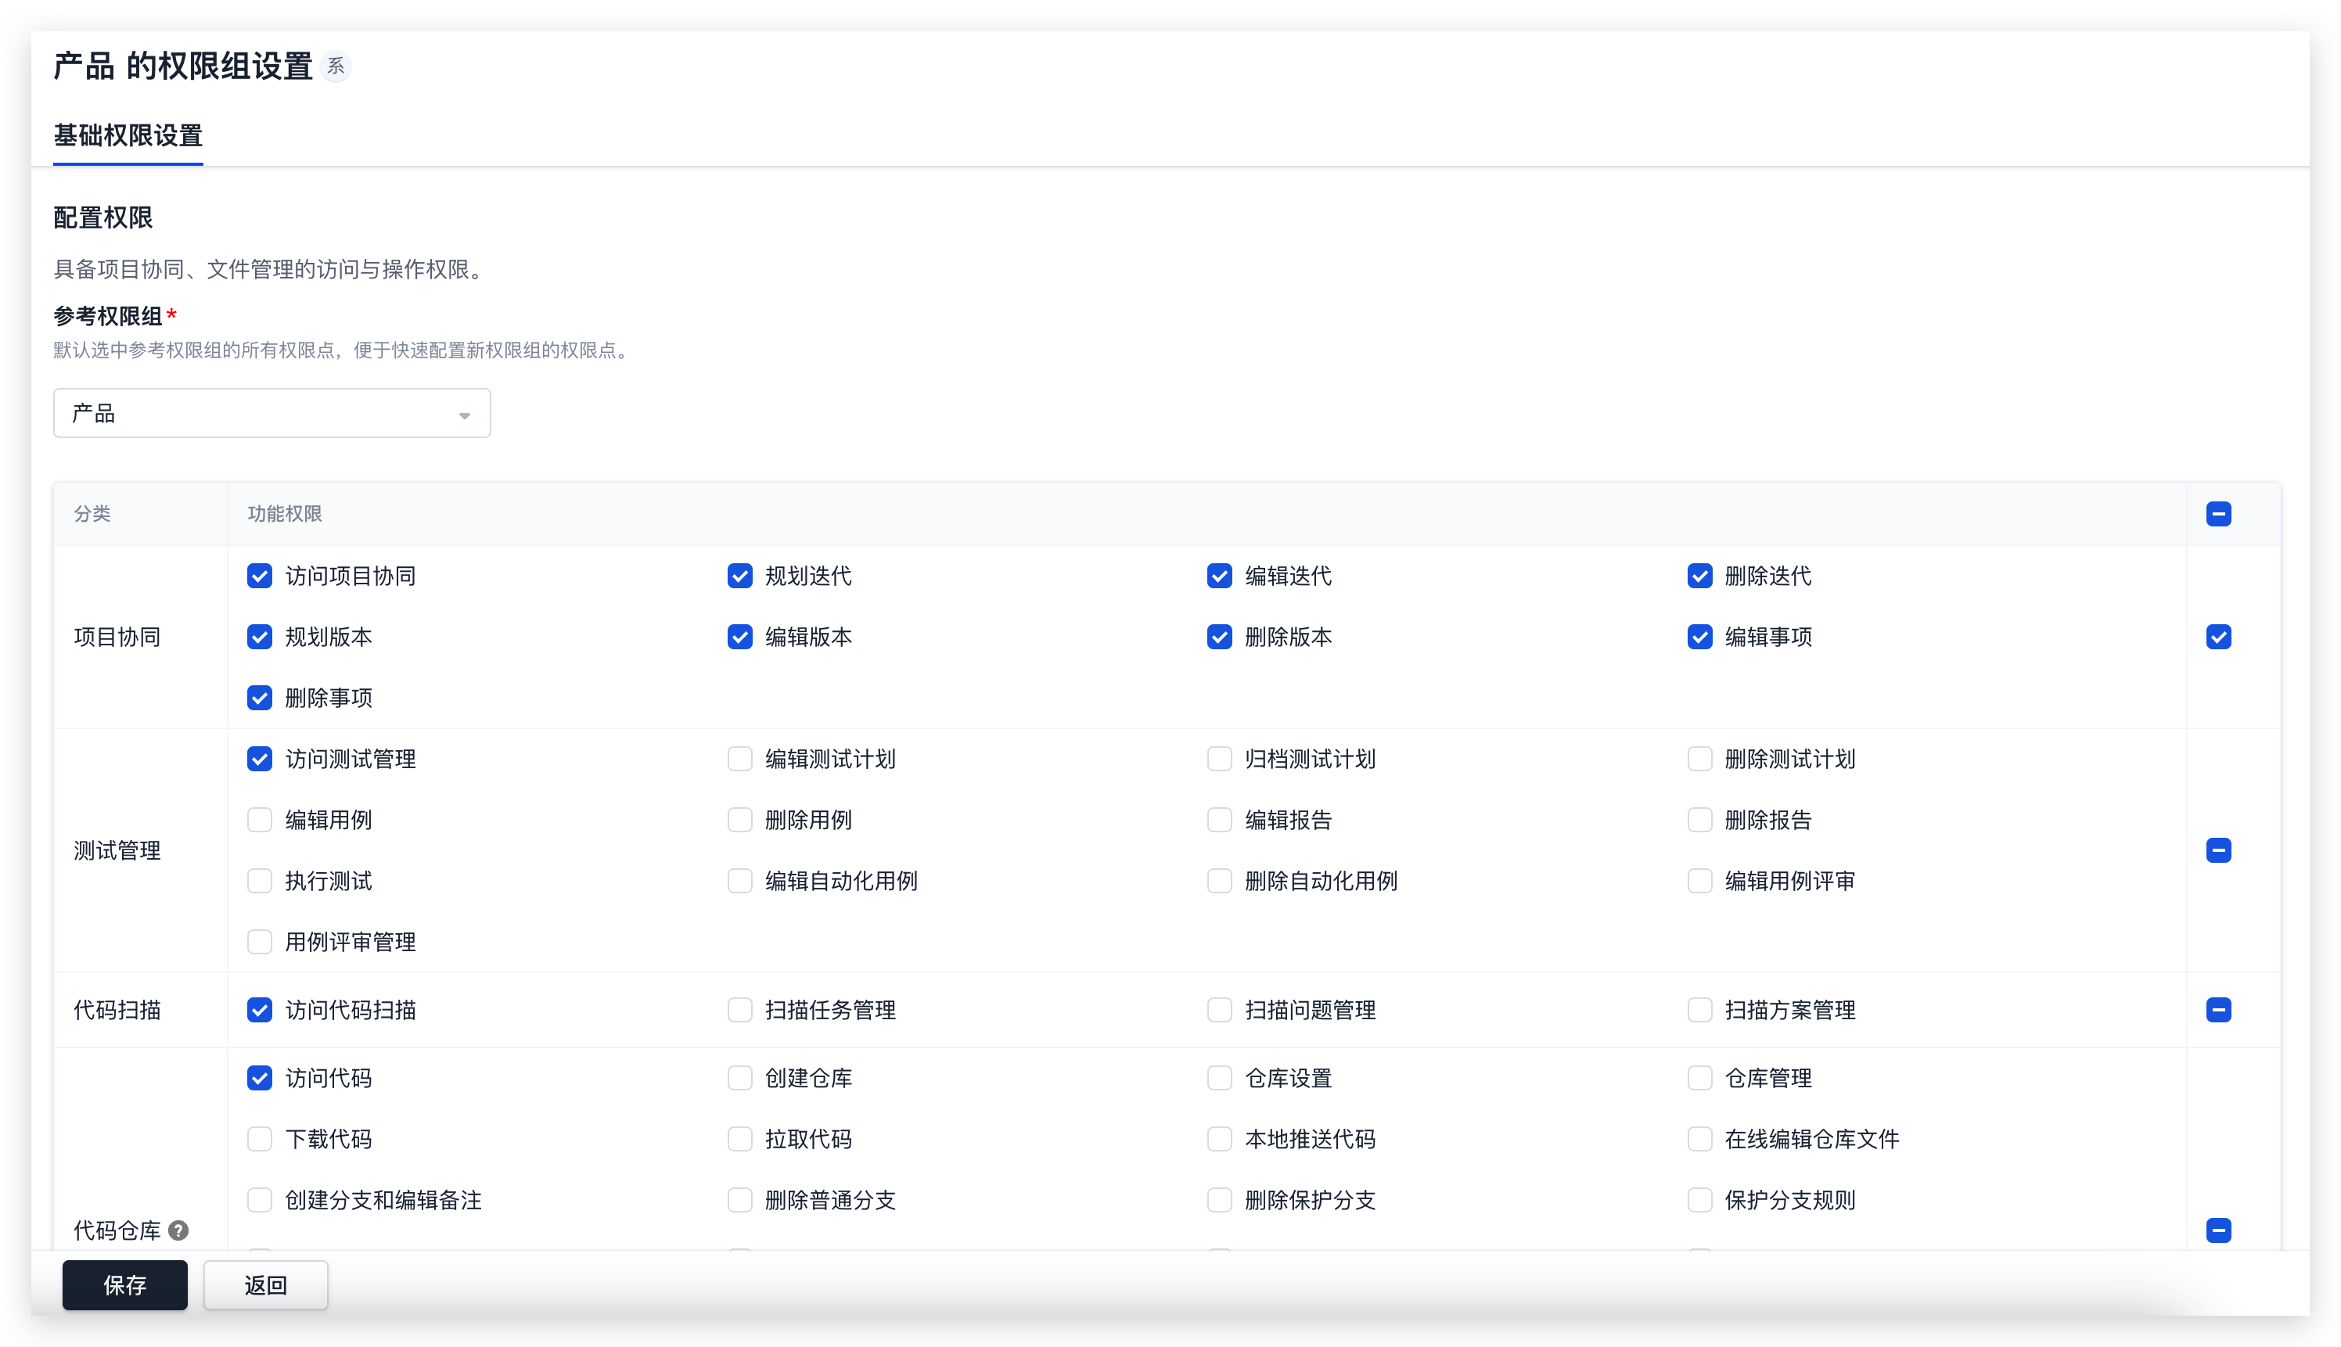Enable 删除保护分支 permission
Screen dimensions: 2341x1347
coord(1220,1200)
